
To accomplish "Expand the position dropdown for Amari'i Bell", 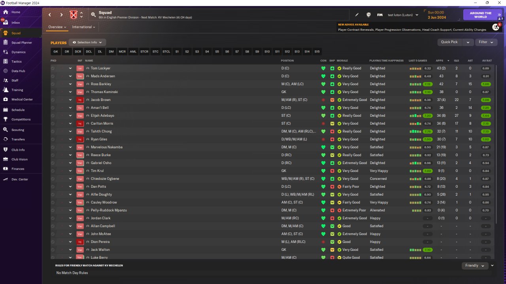I will (70, 108).
